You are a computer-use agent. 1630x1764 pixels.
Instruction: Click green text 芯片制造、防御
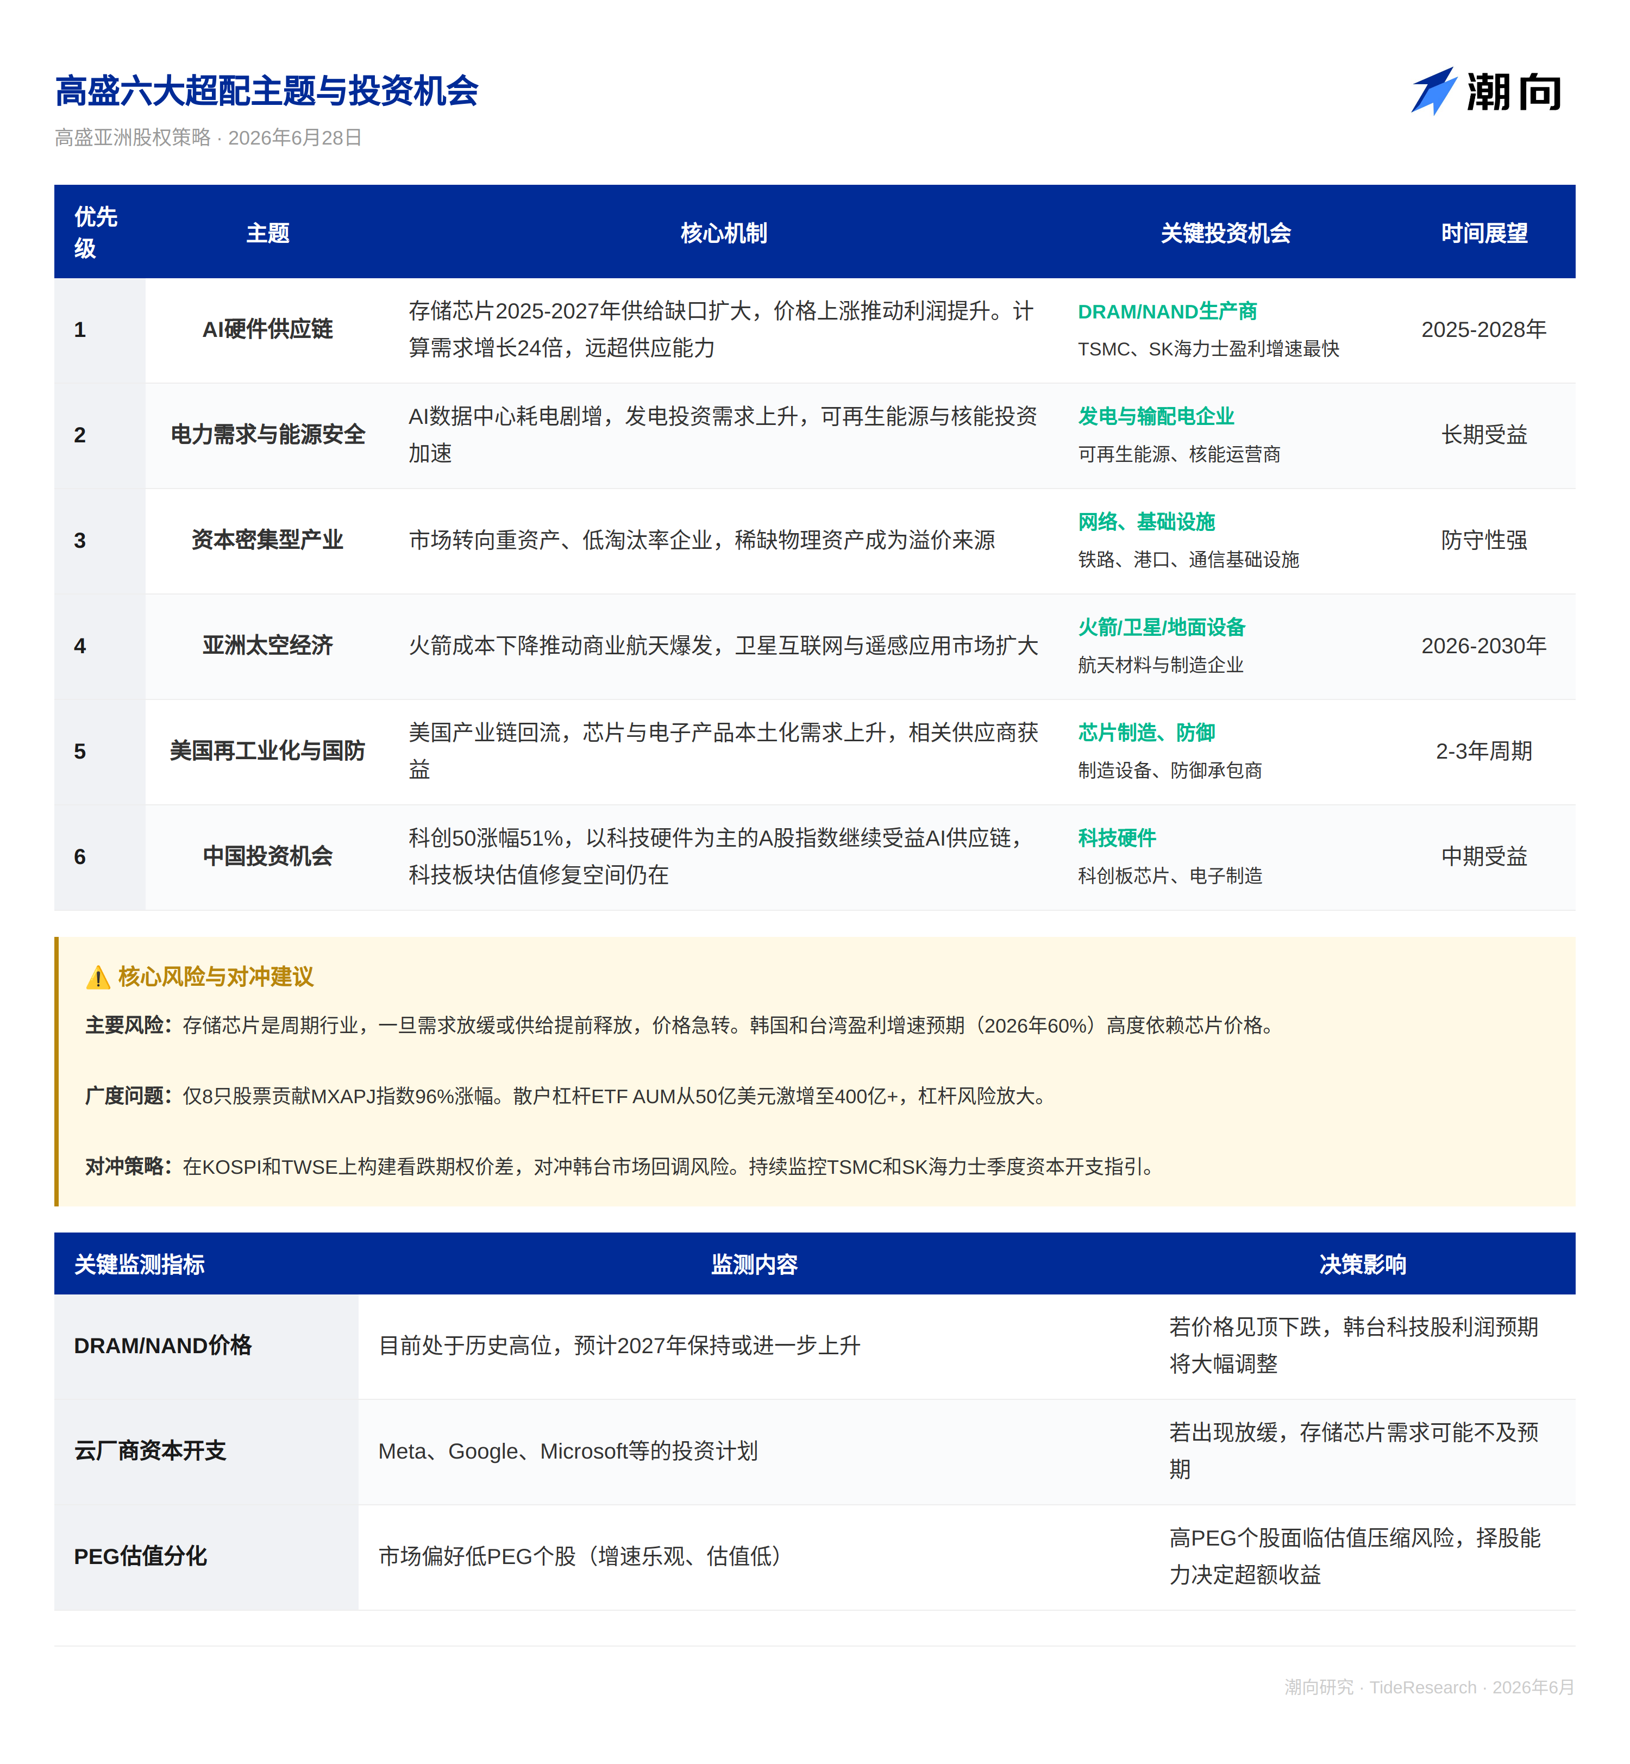pyautogui.click(x=1146, y=733)
